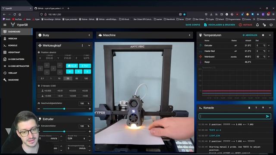276x155 pixels.
Task: Collapse the Busy status panel
Action: pos(89,35)
